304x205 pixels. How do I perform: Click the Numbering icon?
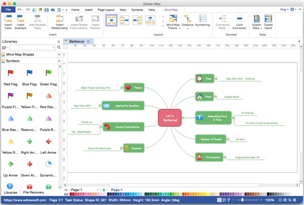pos(203,21)
